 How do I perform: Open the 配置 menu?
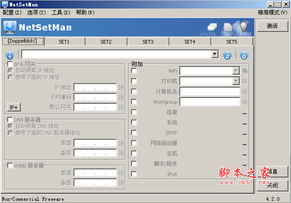12,13
